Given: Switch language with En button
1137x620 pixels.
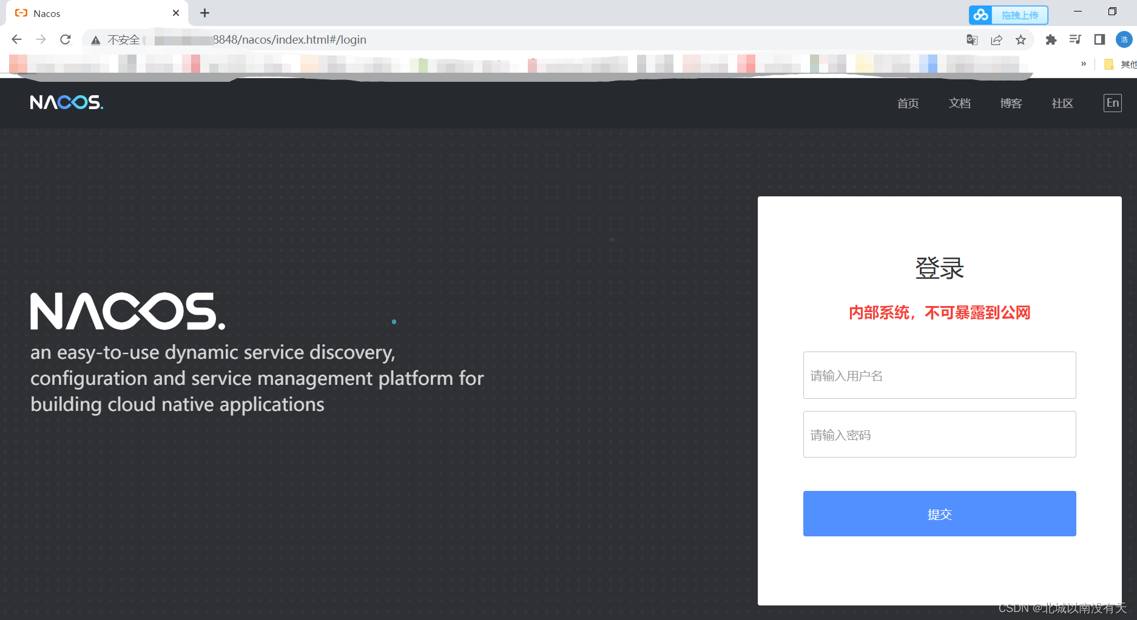Looking at the screenshot, I should click(1113, 103).
